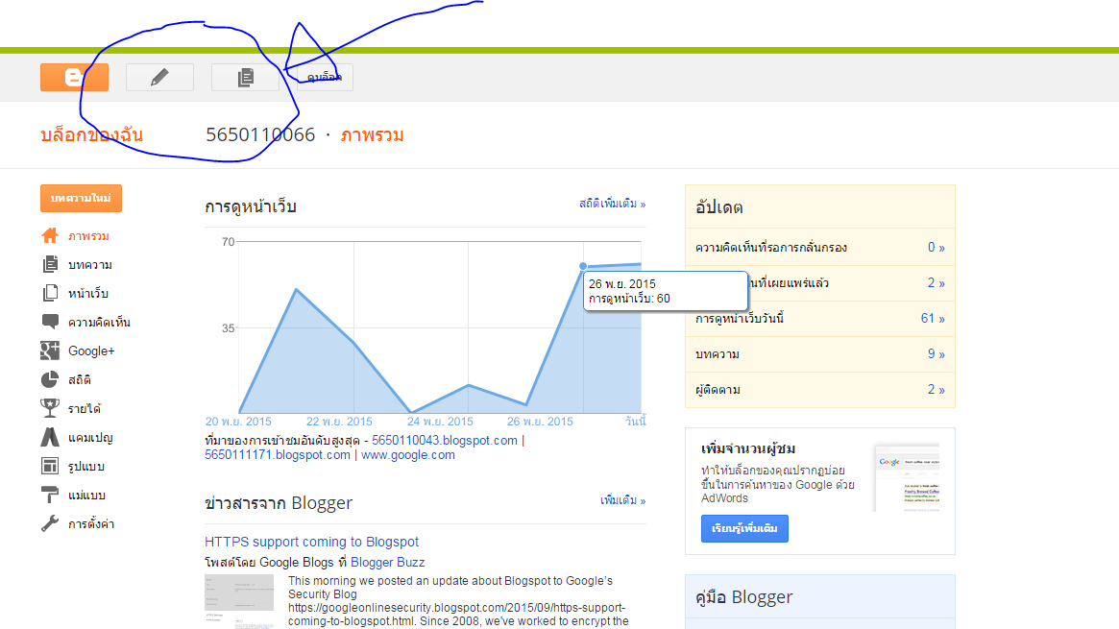Open สถิติ in the sidebar menu
The width and height of the screenshot is (1119, 629).
point(79,380)
